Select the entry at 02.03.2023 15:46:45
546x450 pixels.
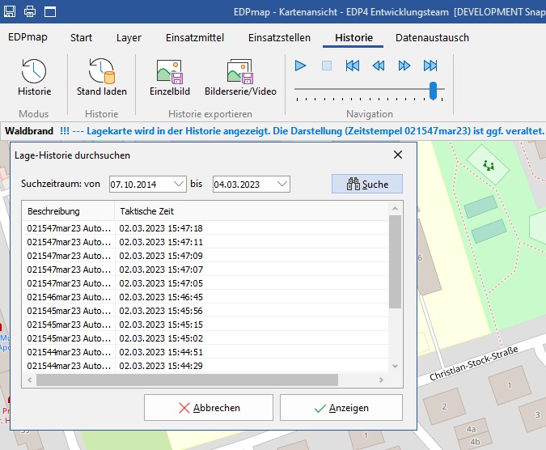pyautogui.click(x=160, y=297)
